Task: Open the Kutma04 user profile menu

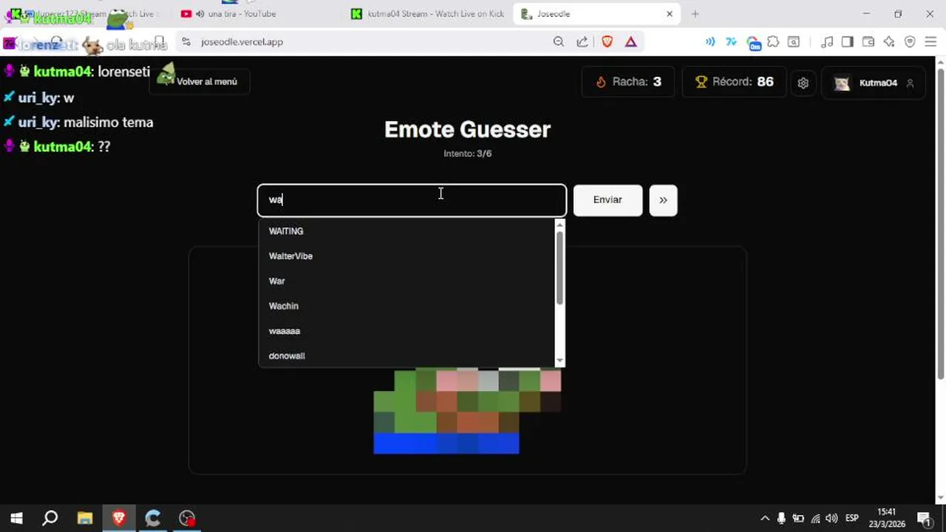Action: pos(874,83)
